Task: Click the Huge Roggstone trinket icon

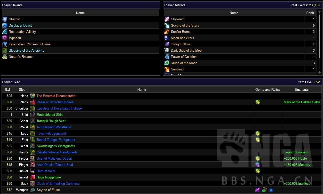Action: point(33,177)
